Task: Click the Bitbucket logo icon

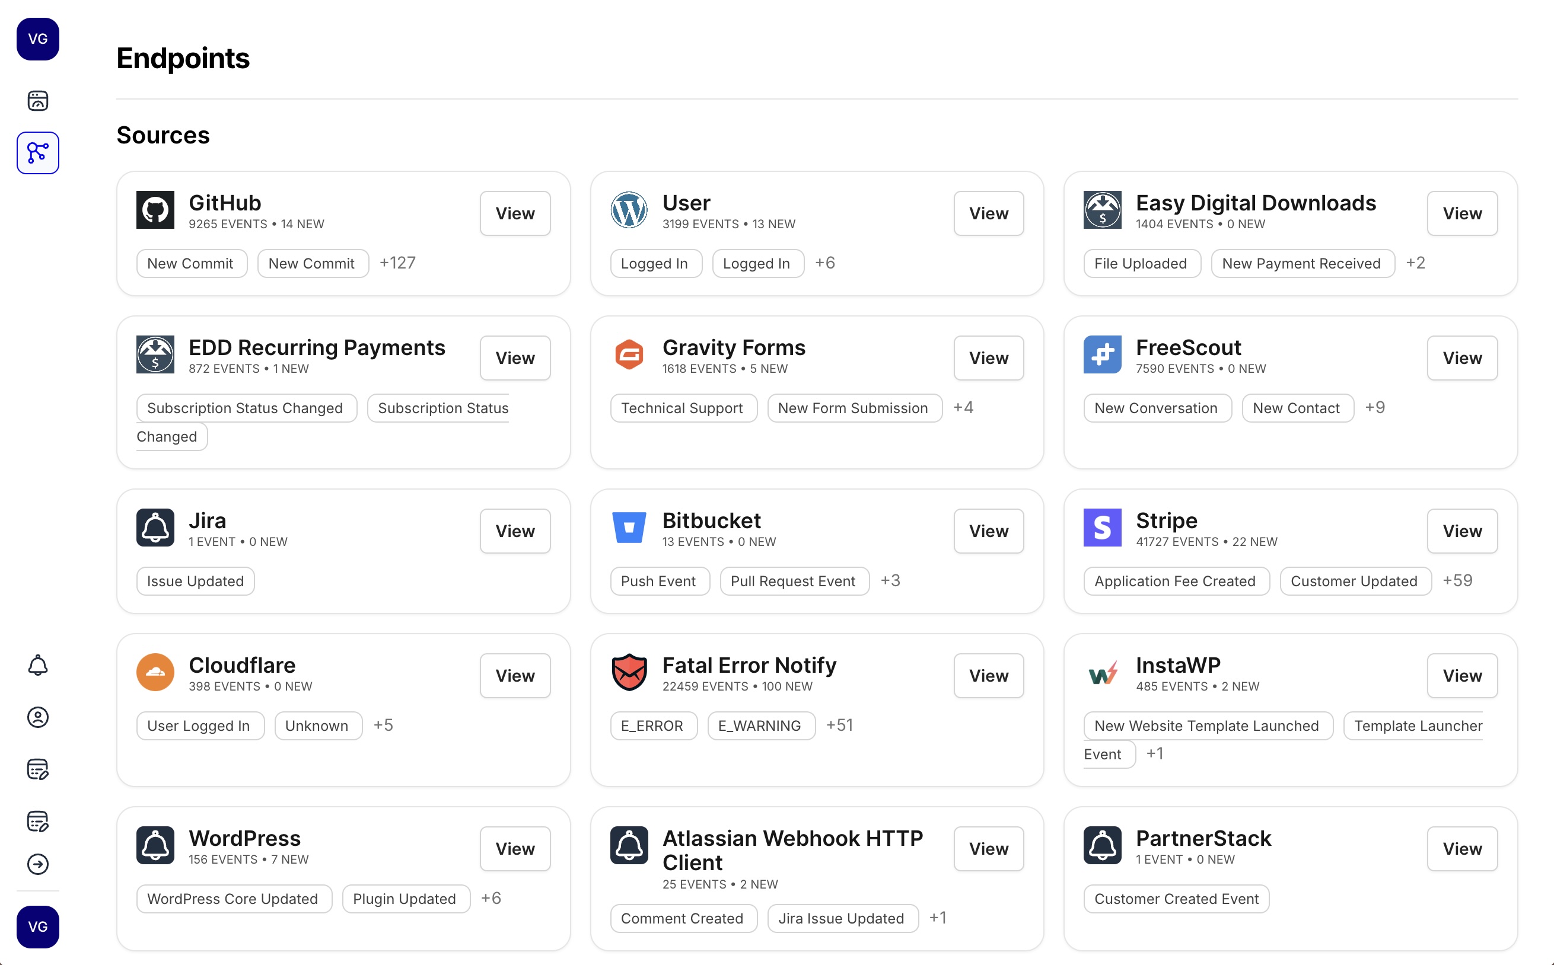Action: tap(629, 528)
